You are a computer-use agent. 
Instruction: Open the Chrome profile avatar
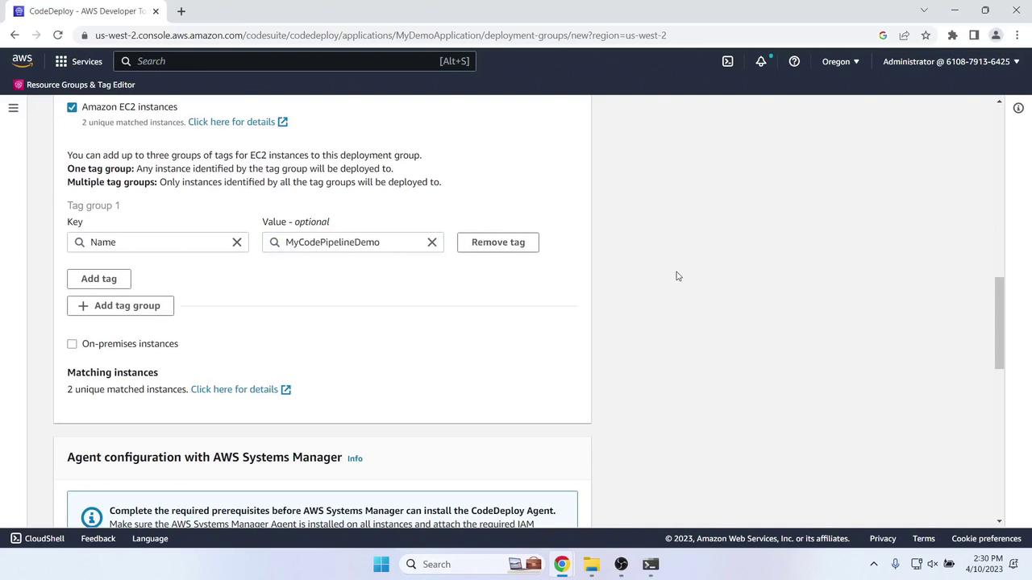pyautogui.click(x=996, y=35)
